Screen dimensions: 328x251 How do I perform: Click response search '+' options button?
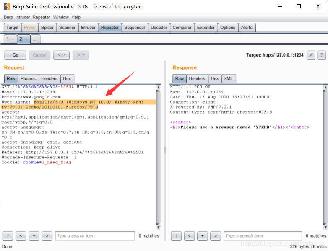click(203, 236)
